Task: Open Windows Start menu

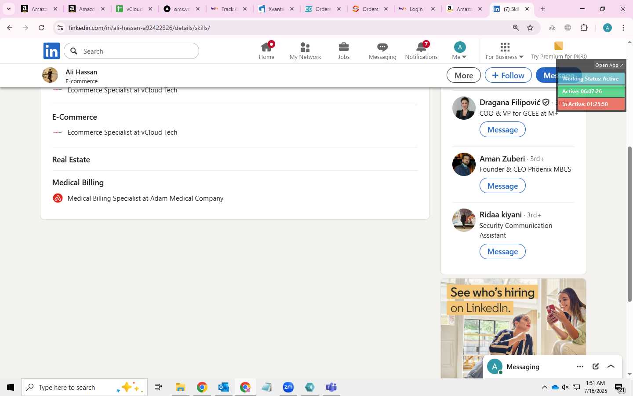Action: pyautogui.click(x=11, y=387)
